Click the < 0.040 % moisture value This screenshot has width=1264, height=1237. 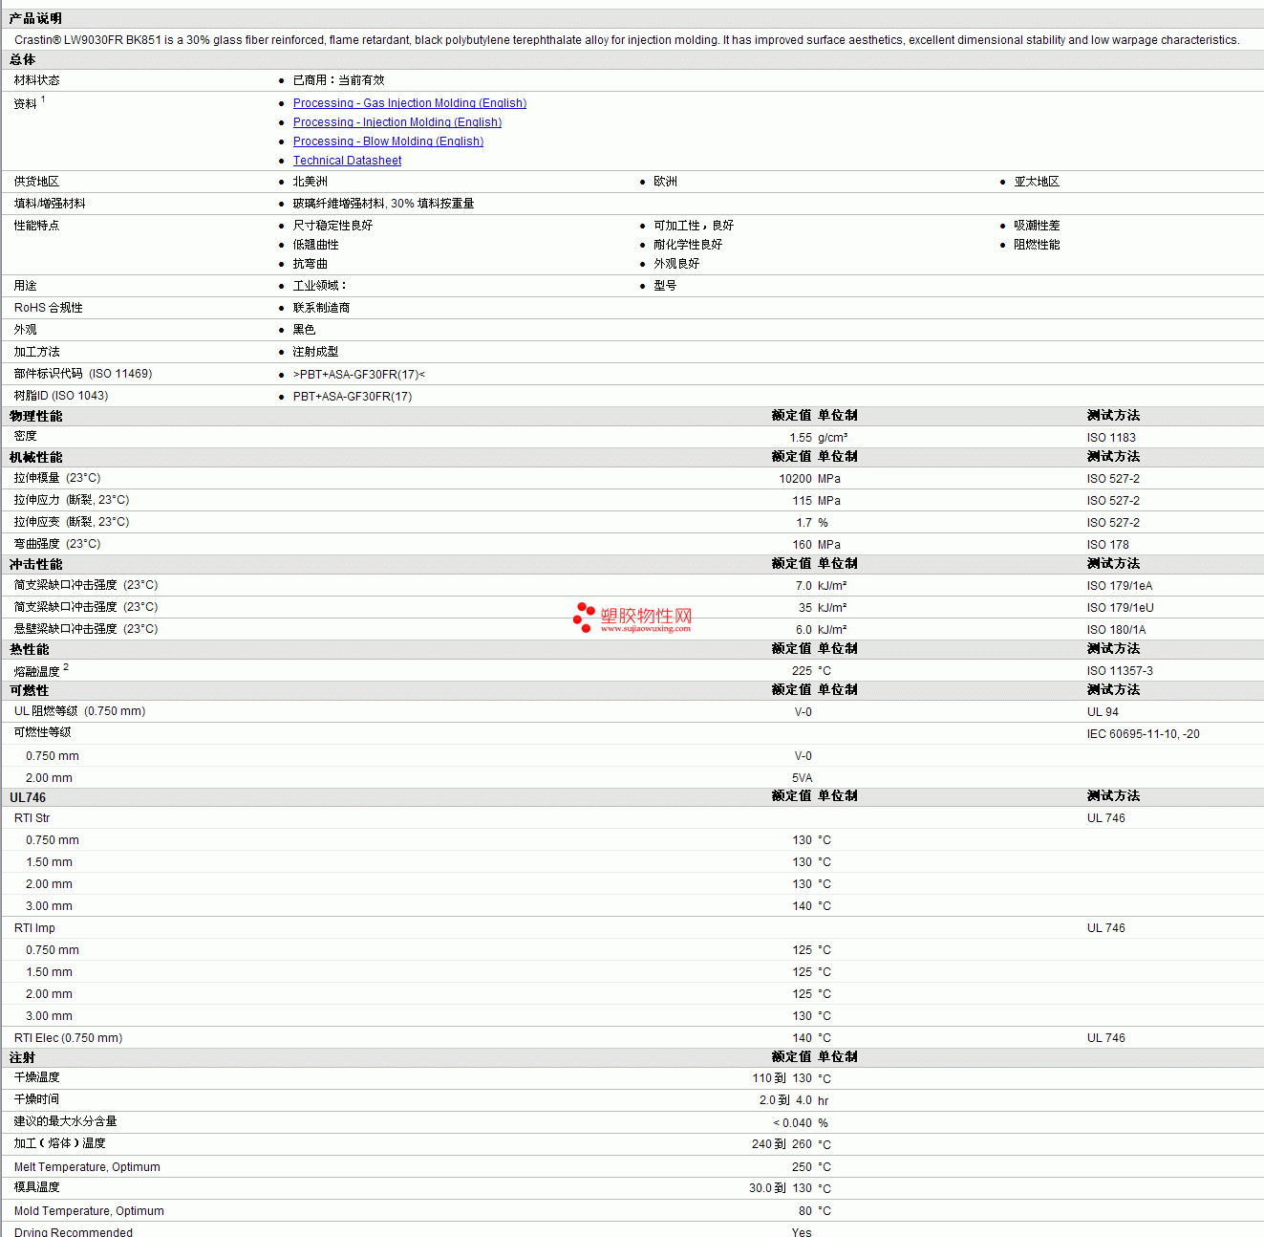(x=801, y=1123)
